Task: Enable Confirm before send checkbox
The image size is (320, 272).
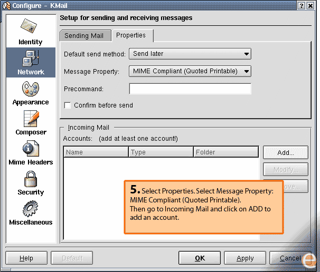Action: 68,105
